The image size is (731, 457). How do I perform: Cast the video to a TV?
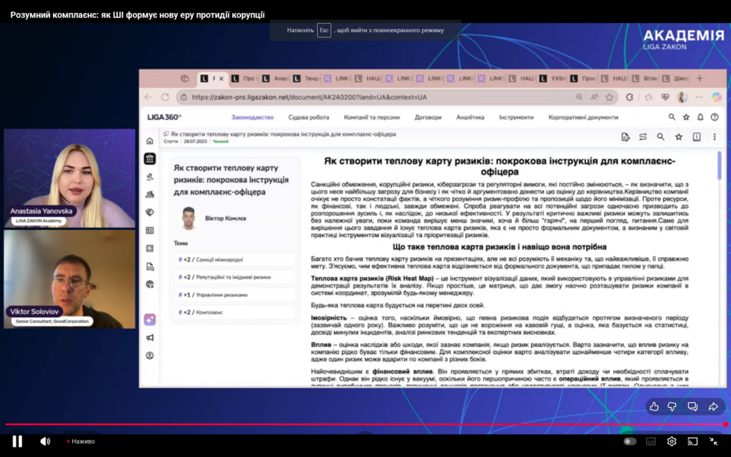coord(692,441)
